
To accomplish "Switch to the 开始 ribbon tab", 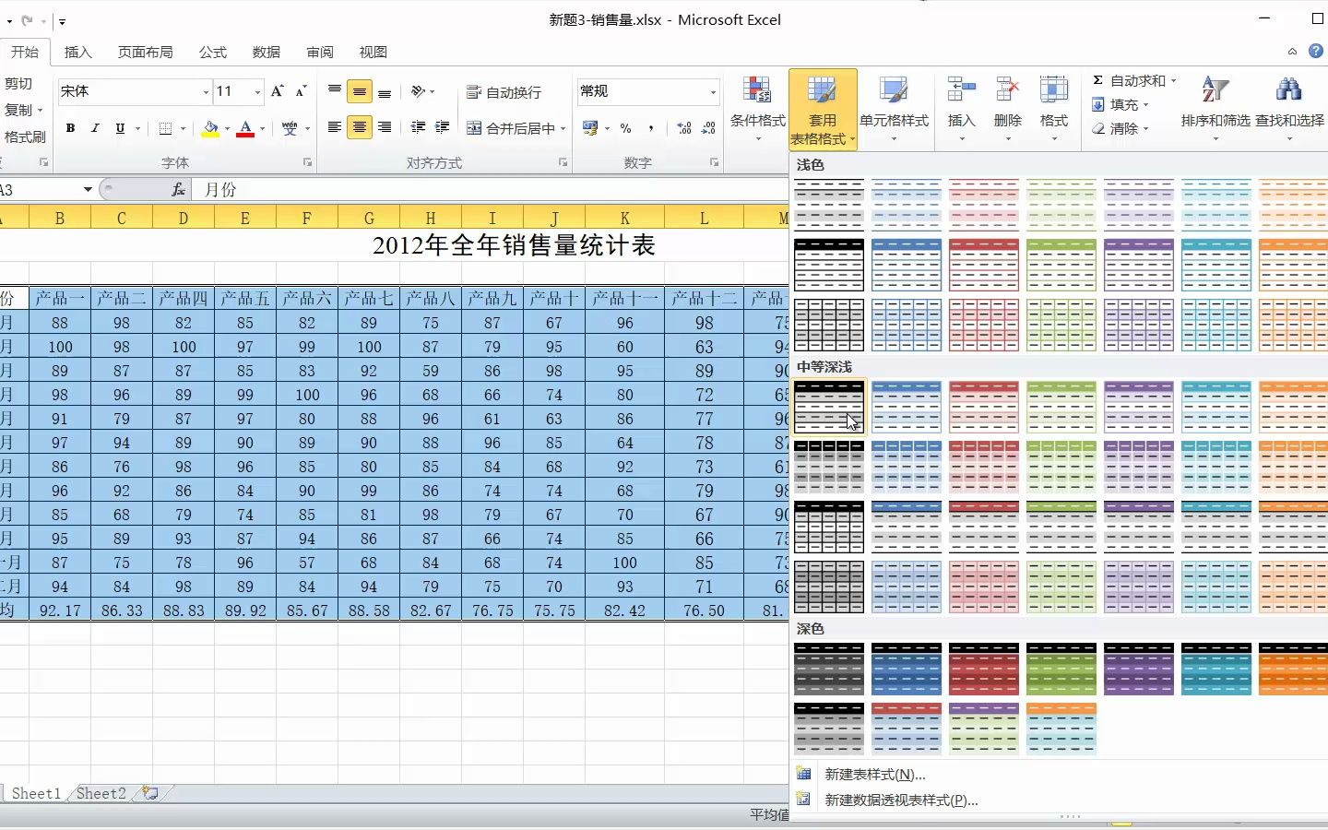I will [25, 52].
